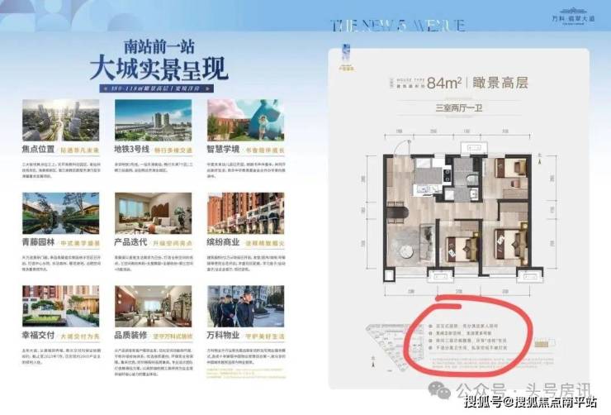Image resolution: width=611 pixels, height=415 pixels.
Task: Click the 三室两厅一卫 layout label
Action: coord(458,107)
